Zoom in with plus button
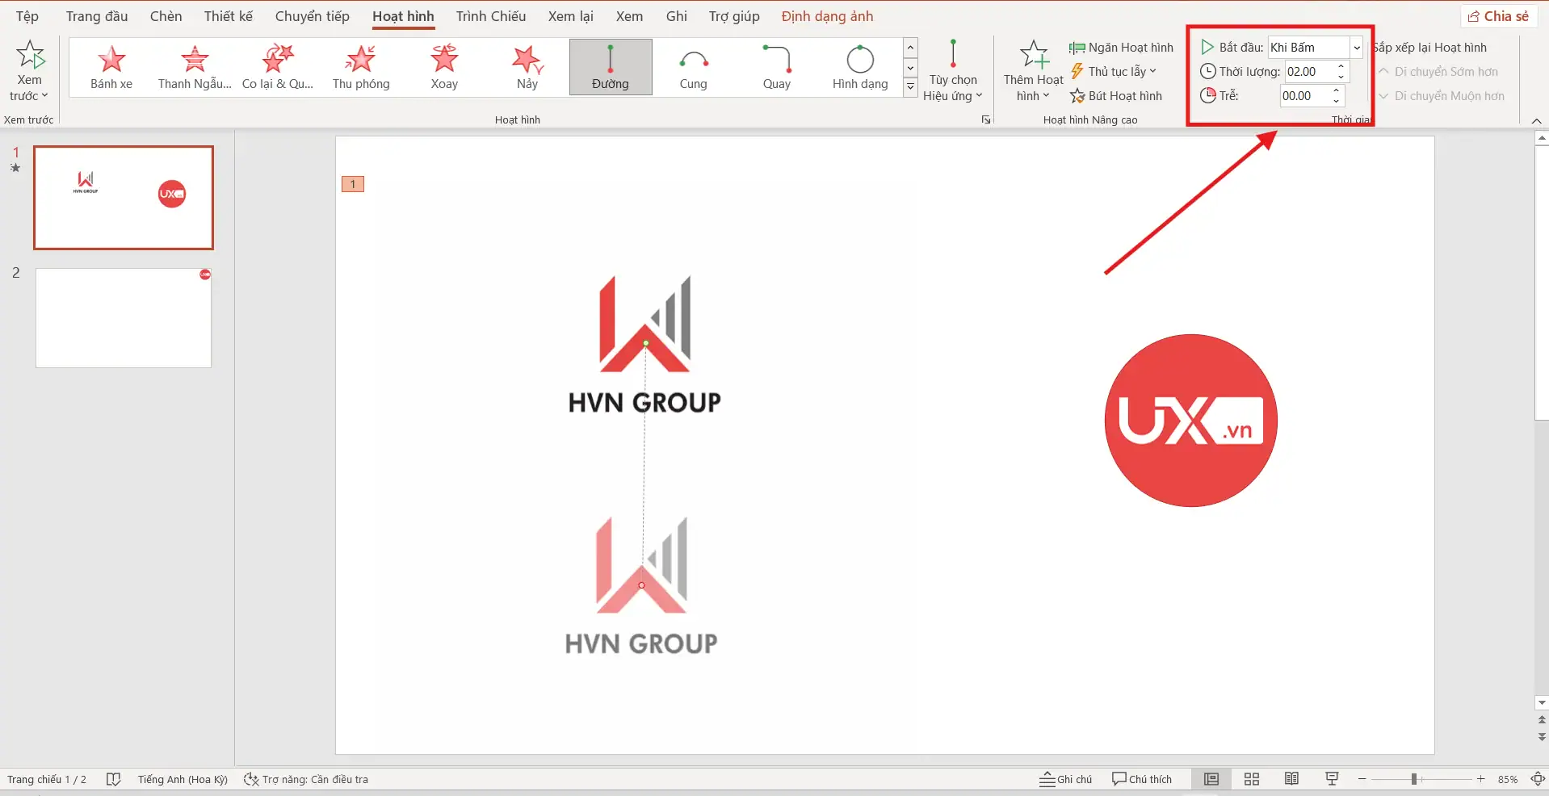Image resolution: width=1549 pixels, height=796 pixels. coord(1480,779)
